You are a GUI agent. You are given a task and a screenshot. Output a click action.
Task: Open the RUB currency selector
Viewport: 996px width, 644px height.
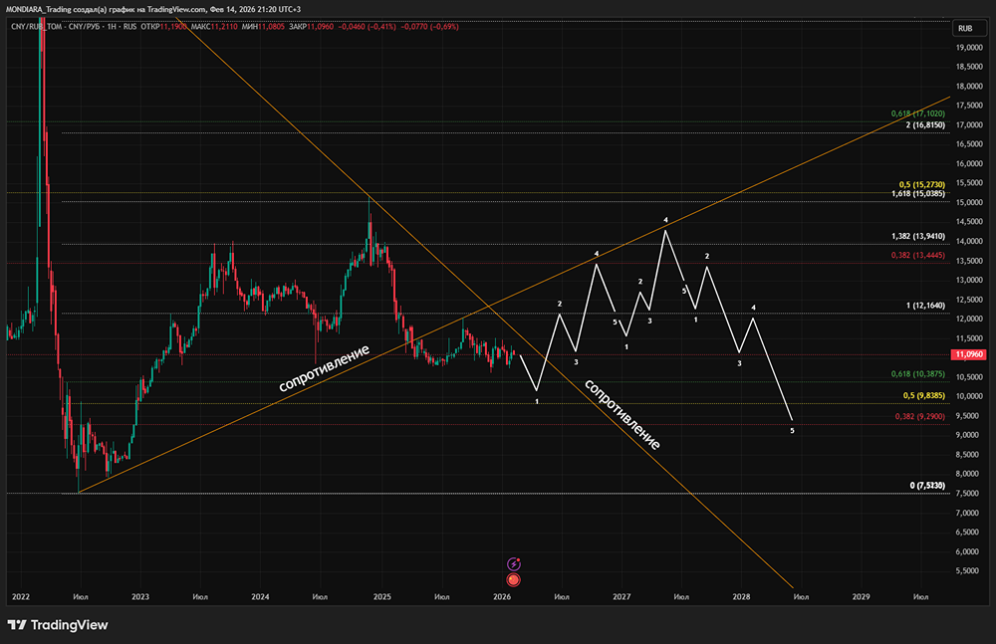969,29
